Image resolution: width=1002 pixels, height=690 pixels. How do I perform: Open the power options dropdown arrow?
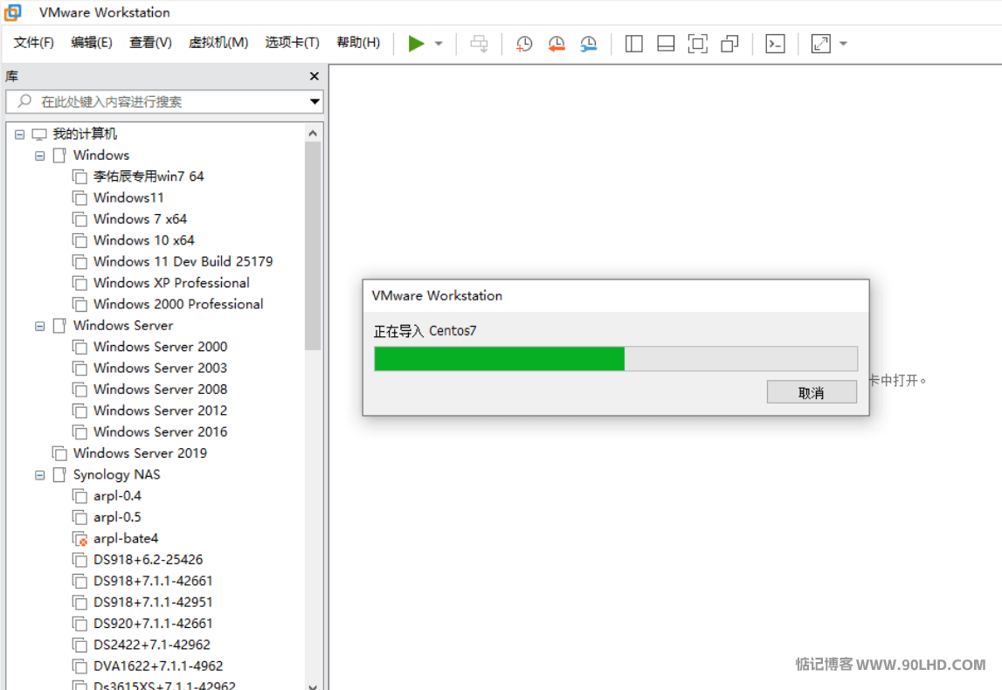click(439, 44)
